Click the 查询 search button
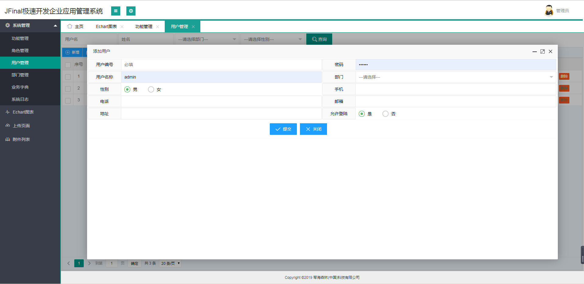 pos(319,39)
